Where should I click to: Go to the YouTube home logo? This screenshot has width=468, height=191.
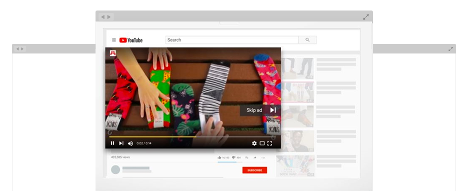click(x=131, y=40)
